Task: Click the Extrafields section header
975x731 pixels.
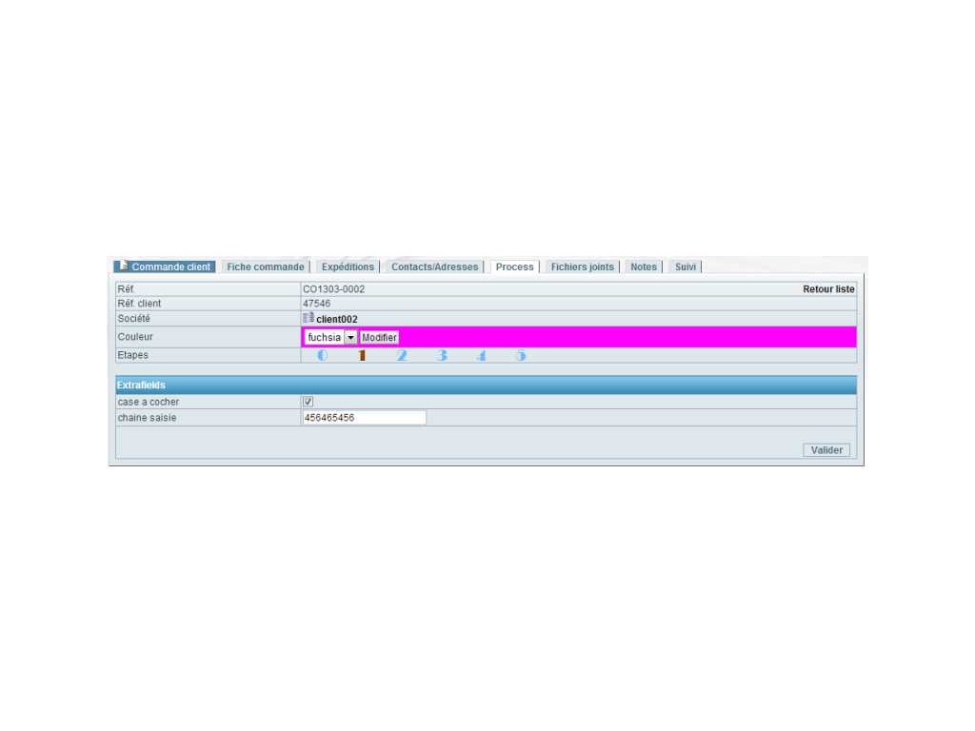Action: click(486, 385)
